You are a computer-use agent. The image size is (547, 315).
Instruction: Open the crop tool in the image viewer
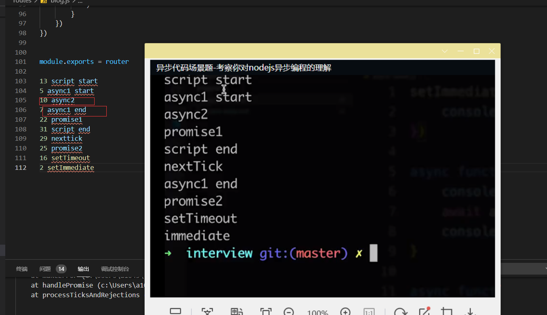447,312
